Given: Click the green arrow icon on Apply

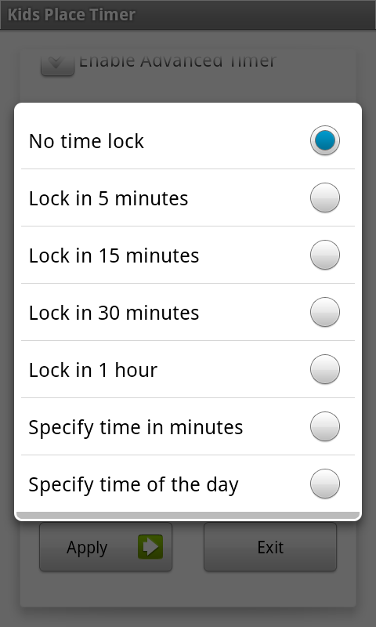Looking at the screenshot, I should [150, 546].
